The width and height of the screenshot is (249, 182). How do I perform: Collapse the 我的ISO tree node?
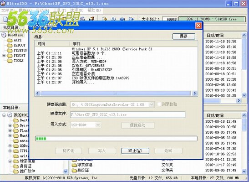(x=4, y=115)
